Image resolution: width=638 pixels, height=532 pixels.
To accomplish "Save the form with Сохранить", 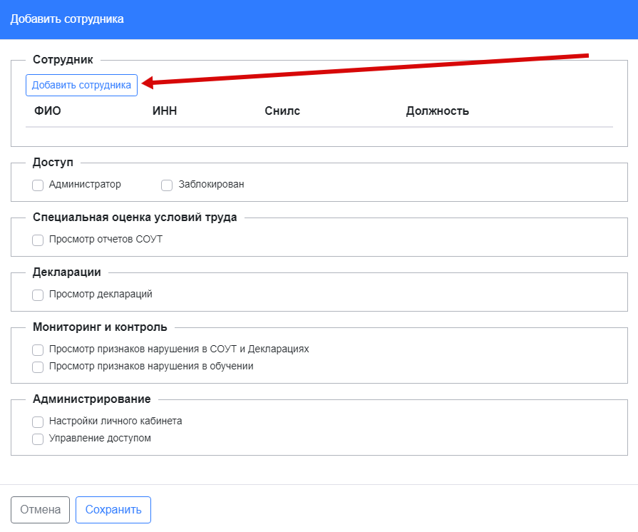I will click(x=113, y=509).
